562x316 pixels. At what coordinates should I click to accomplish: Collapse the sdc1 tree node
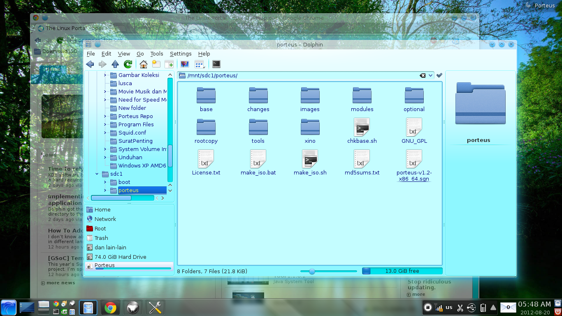[x=97, y=174]
